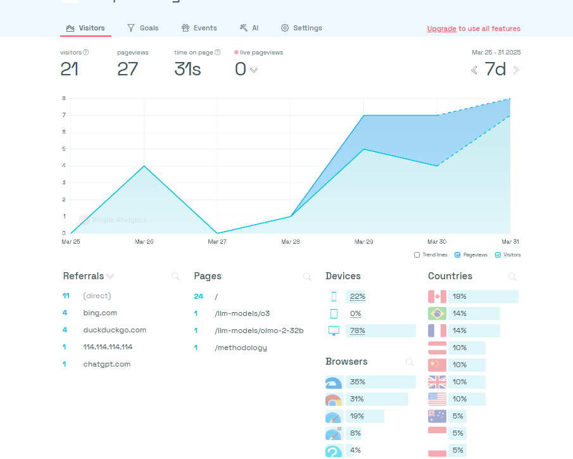Open the Settings tab
Viewport: 573px width, 459px height.
[301, 28]
